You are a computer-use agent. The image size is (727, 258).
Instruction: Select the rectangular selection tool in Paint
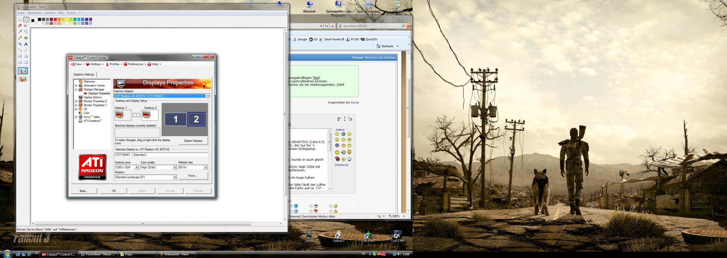pyautogui.click(x=26, y=20)
